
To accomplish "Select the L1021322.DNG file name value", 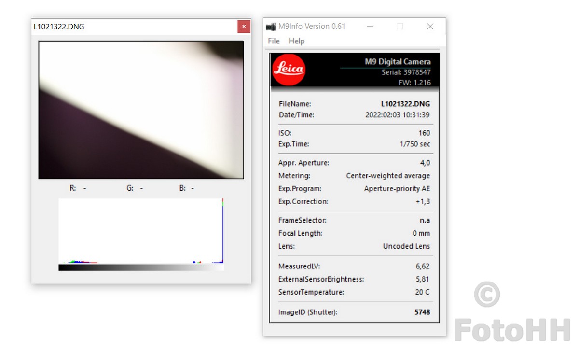I will coord(405,104).
